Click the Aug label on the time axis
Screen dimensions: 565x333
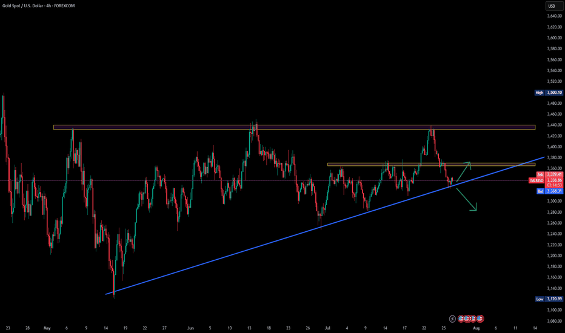tap(476, 328)
